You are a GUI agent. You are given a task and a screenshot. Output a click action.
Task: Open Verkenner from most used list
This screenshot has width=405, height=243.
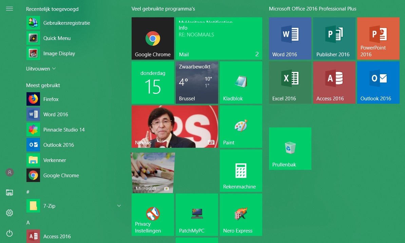tap(74, 160)
